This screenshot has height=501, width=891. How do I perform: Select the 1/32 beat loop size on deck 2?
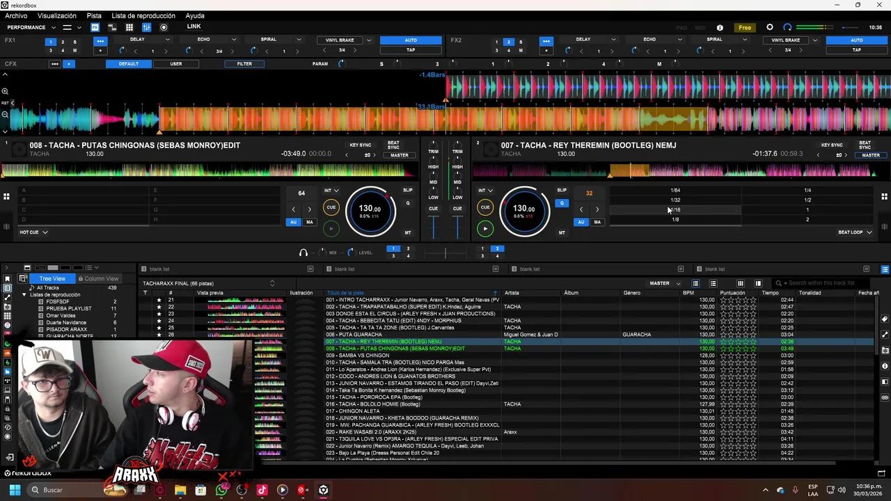click(675, 200)
